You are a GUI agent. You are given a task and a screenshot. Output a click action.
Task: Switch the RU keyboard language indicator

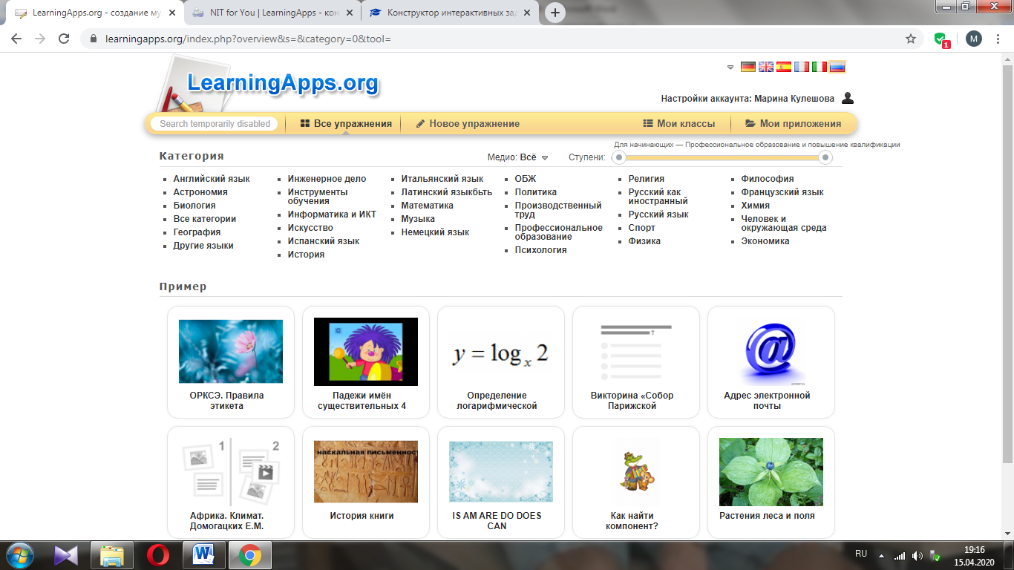[861, 554]
